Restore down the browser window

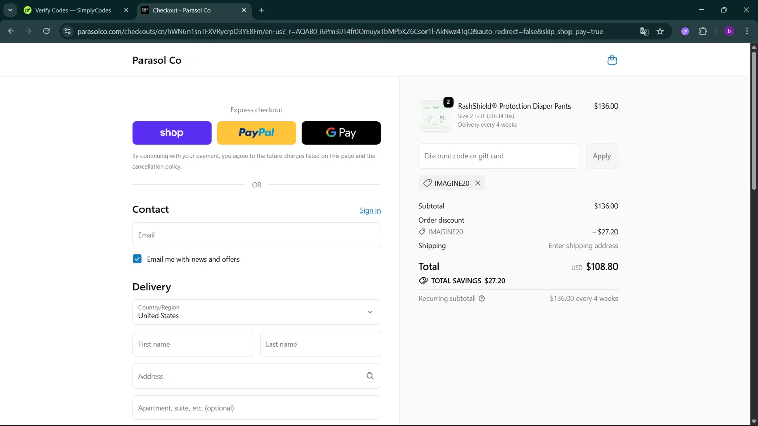[x=724, y=10]
